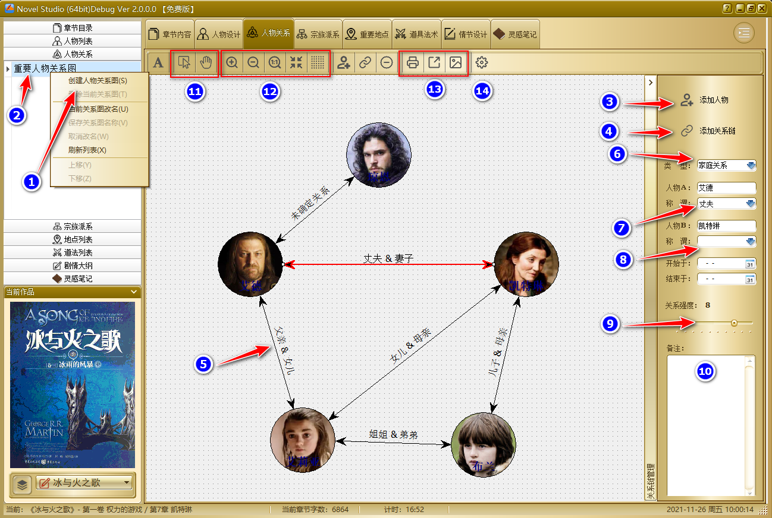Remove the selected item with minus icon

387,63
